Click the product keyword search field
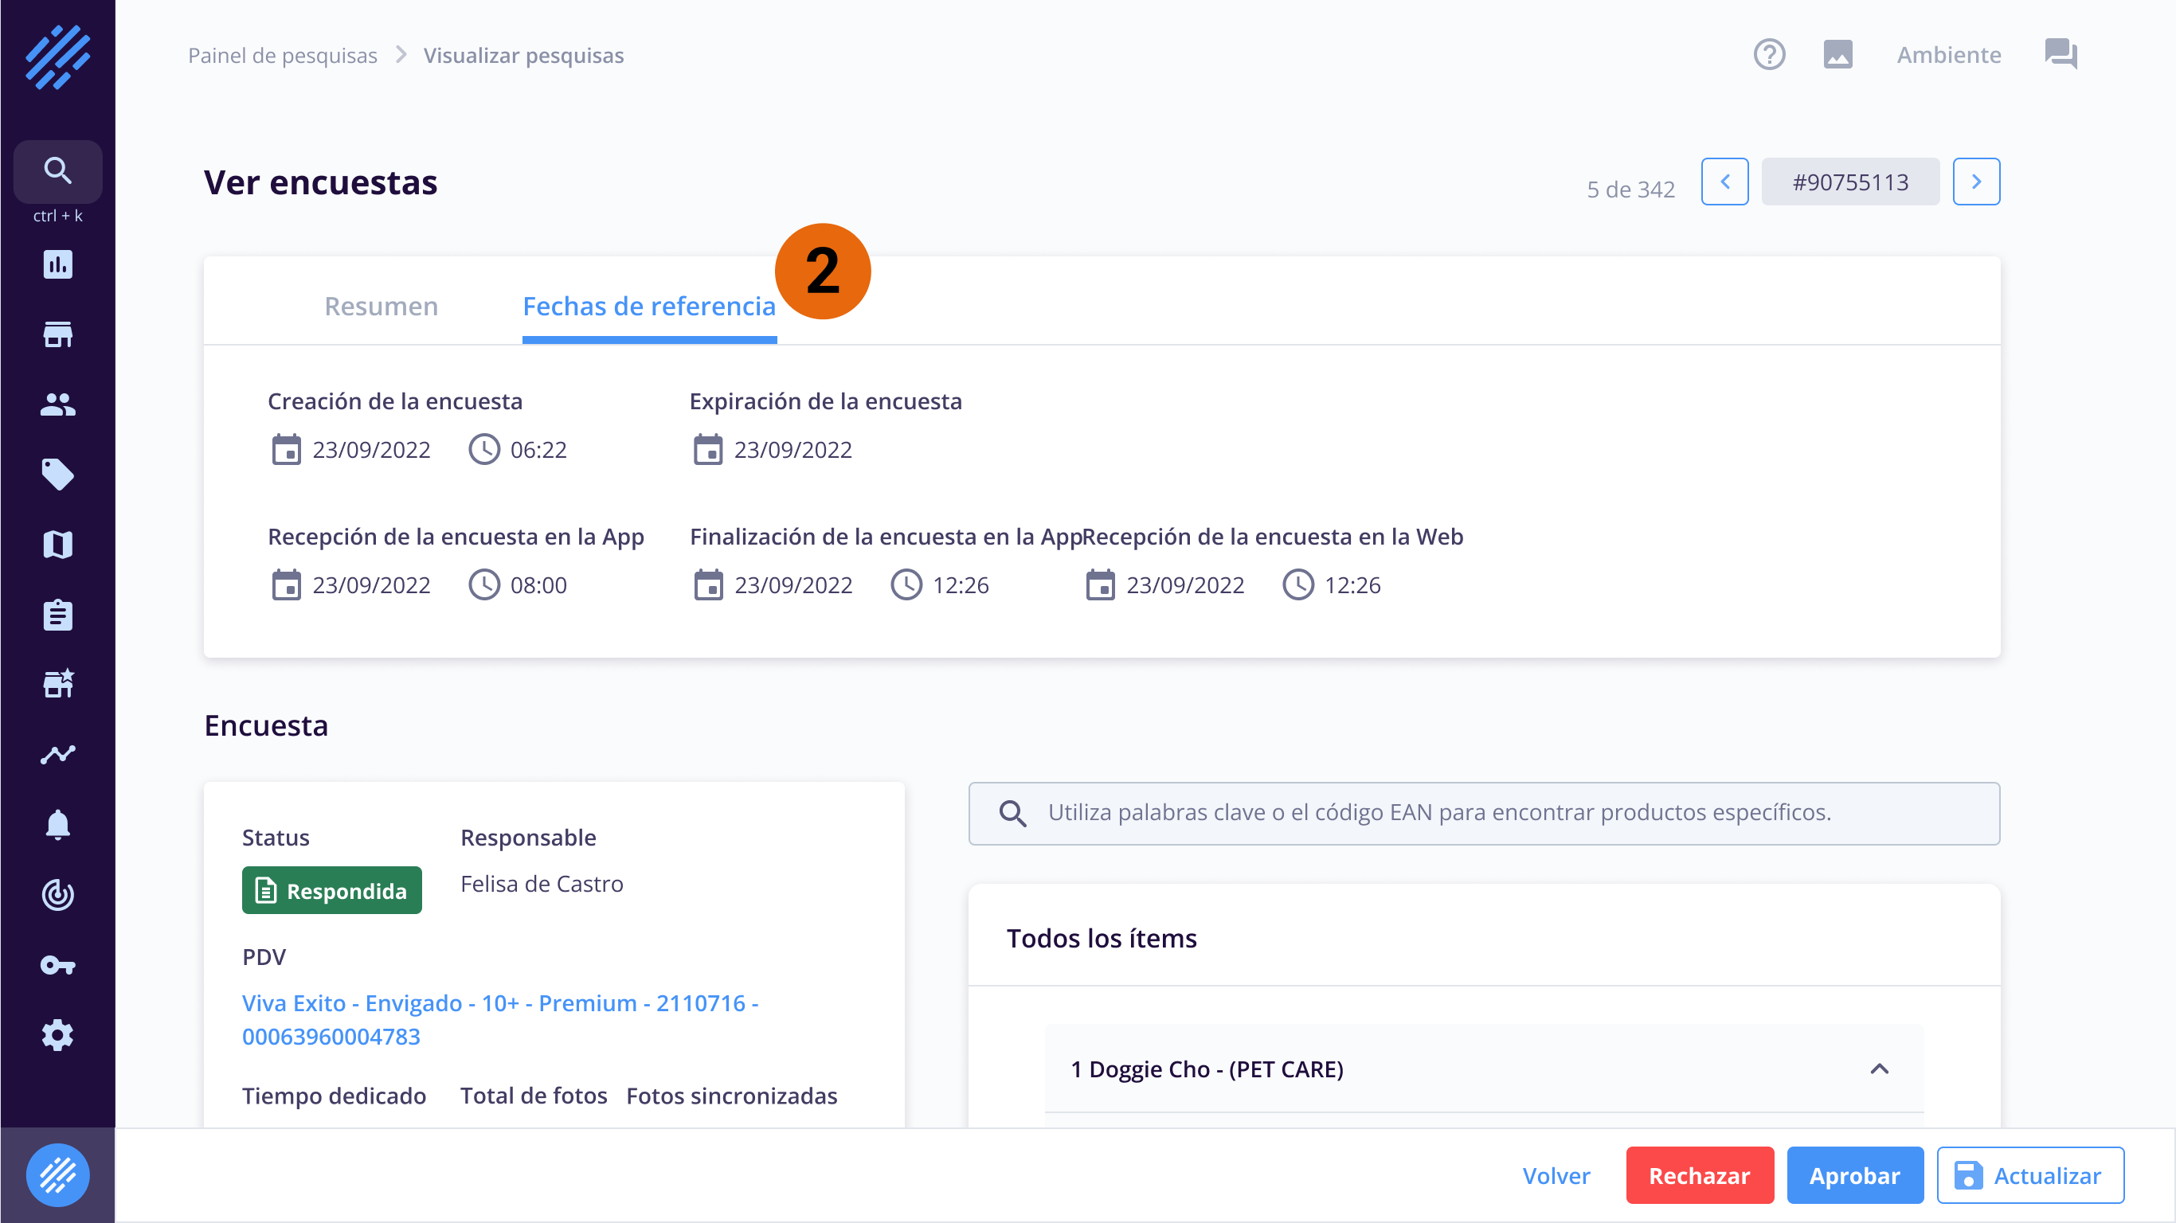The height and width of the screenshot is (1223, 2176). [1483, 812]
